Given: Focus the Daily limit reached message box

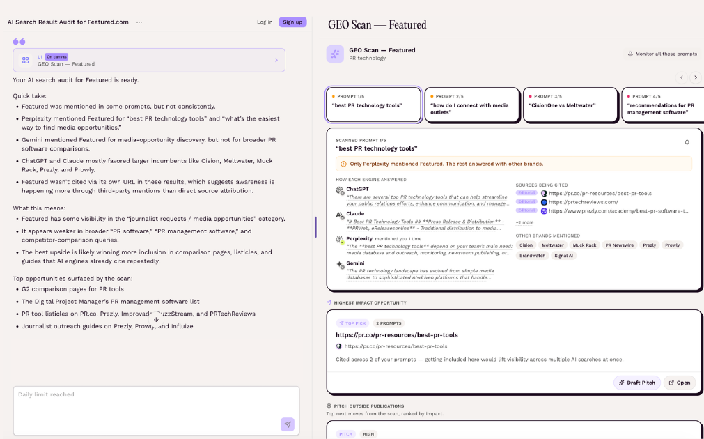Looking at the screenshot, I should coord(156,410).
